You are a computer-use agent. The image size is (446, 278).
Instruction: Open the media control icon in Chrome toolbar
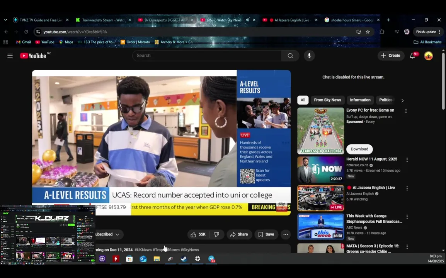(x=397, y=32)
